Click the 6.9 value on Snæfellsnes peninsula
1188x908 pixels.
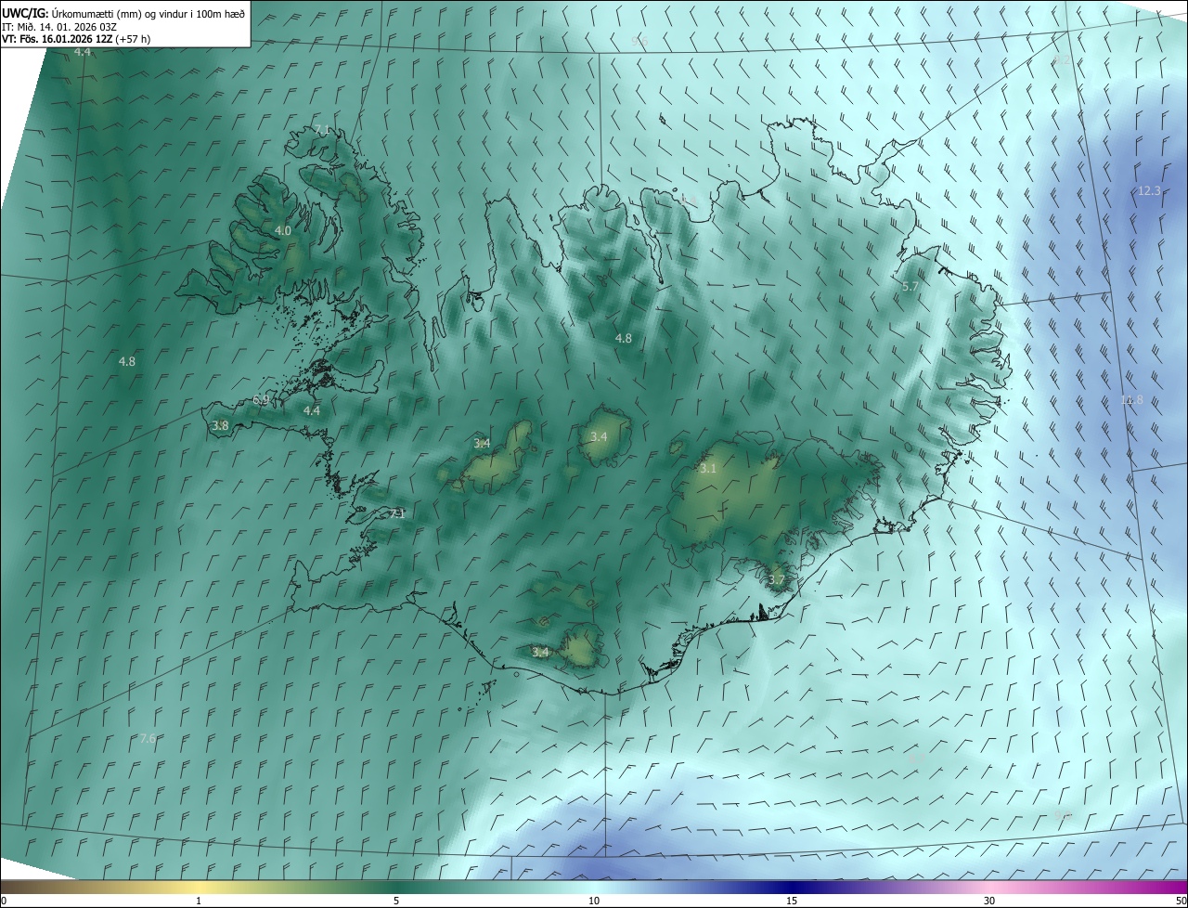click(261, 400)
